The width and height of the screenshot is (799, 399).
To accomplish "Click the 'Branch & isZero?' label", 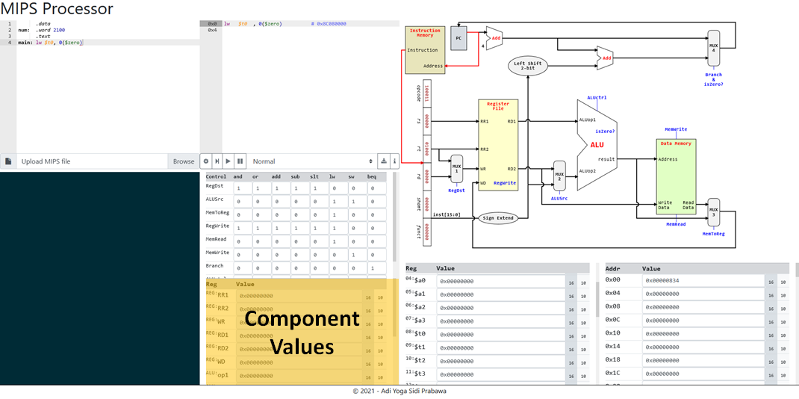I will (x=713, y=79).
